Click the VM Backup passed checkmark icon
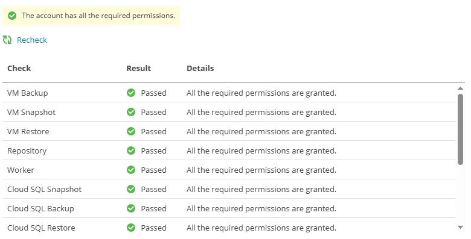This screenshot has height=239, width=471. point(131,93)
